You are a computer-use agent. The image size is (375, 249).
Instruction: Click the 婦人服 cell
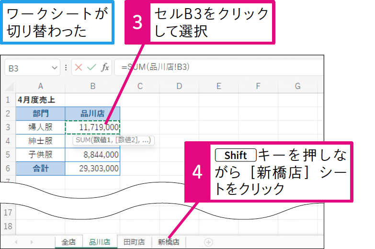40,127
